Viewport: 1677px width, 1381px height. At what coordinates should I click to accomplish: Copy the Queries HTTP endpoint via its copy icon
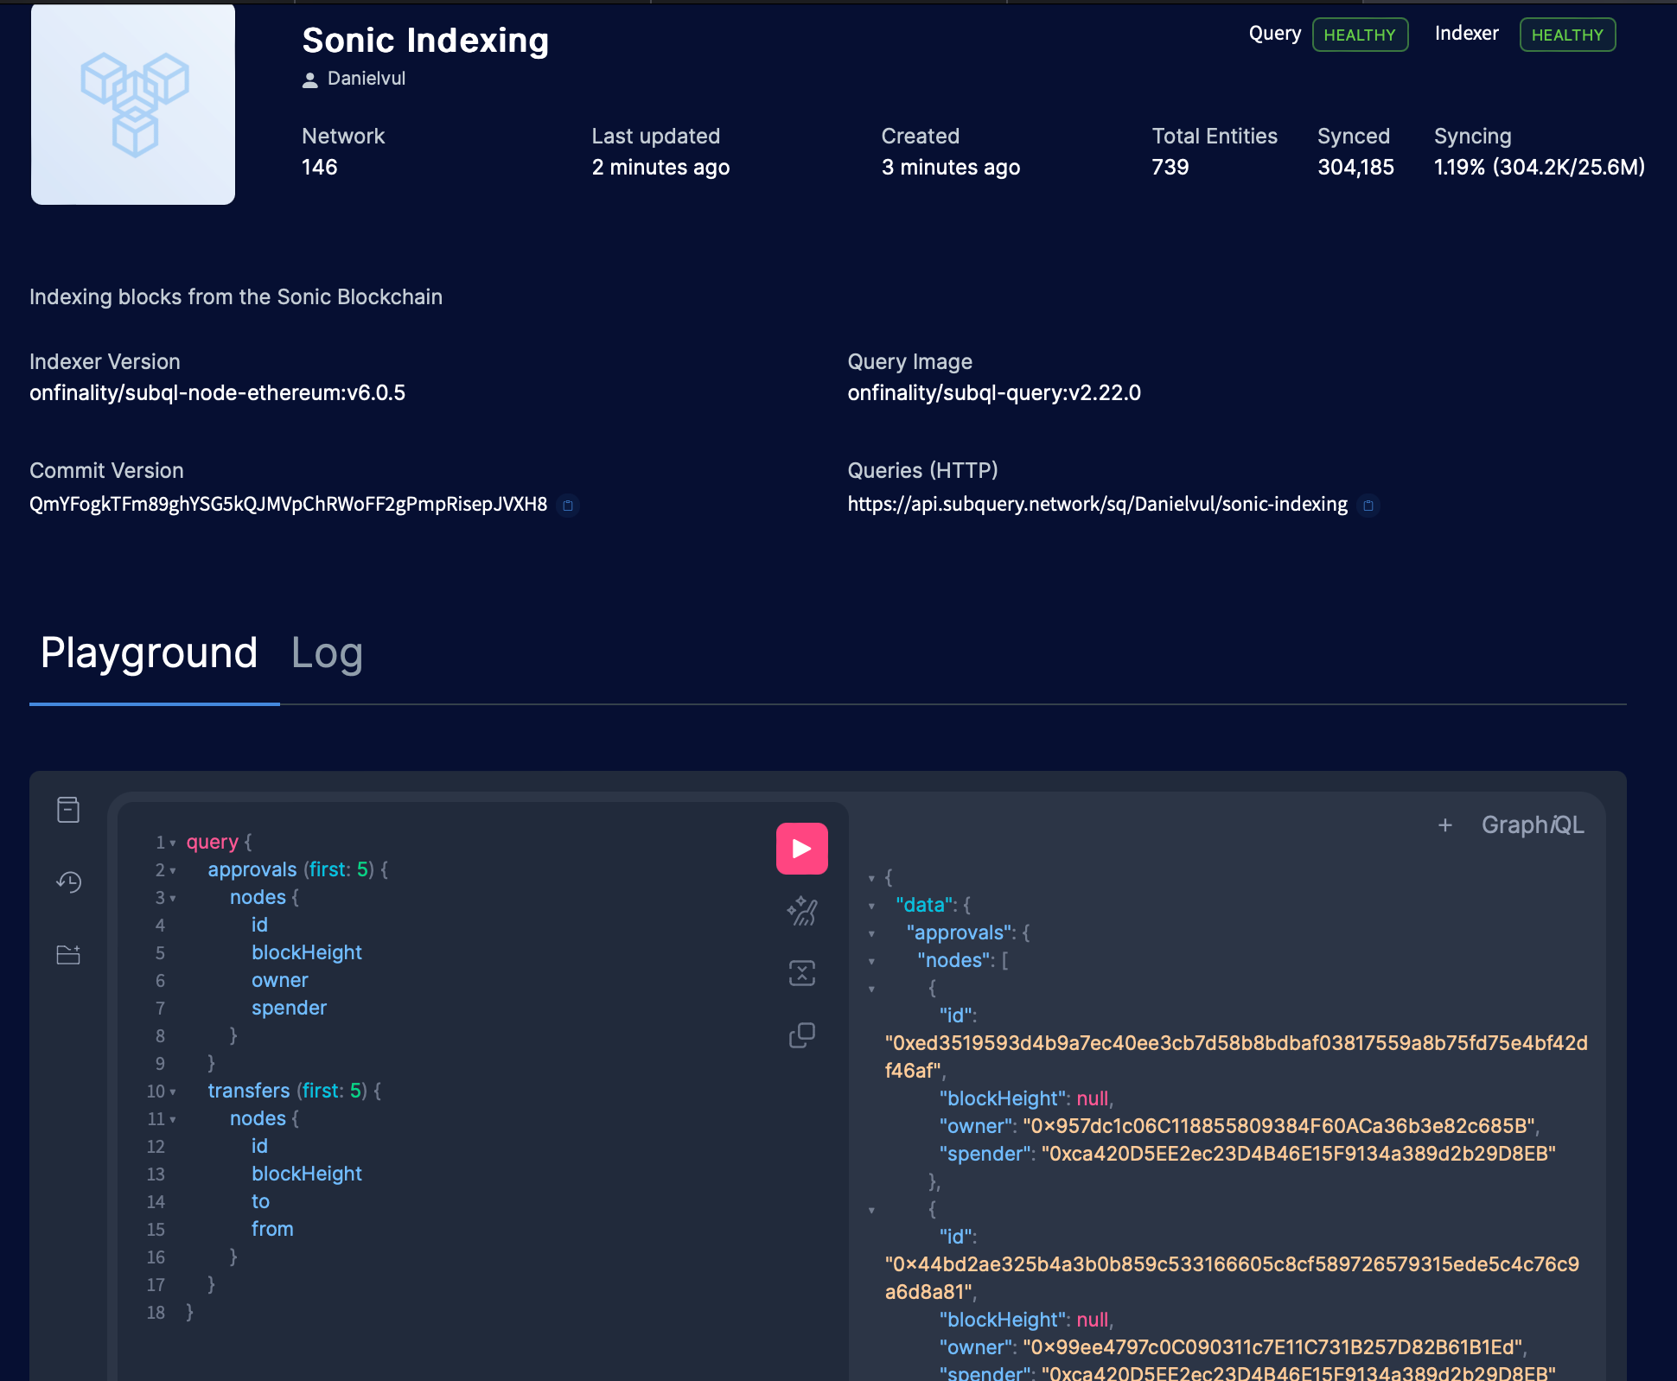click(1368, 506)
